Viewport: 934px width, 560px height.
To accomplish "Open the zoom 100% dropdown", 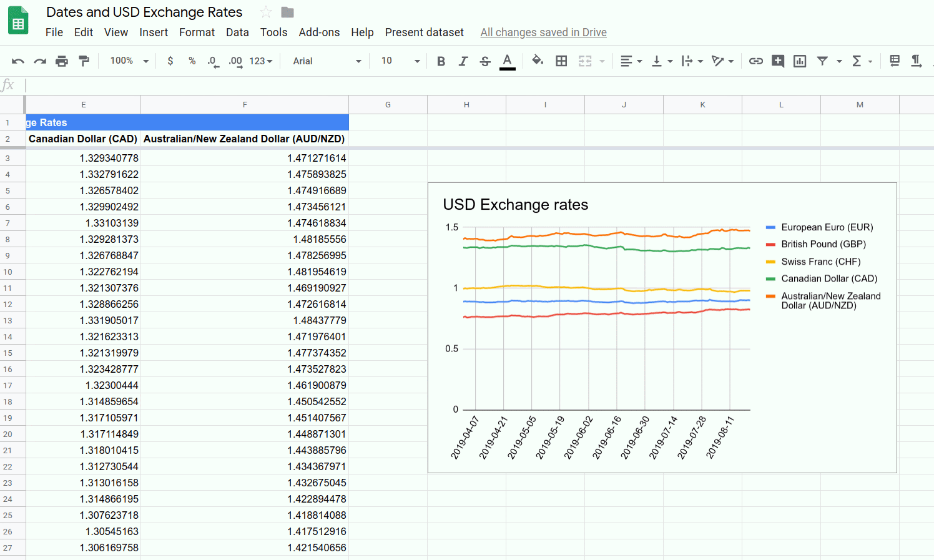I will pos(129,61).
